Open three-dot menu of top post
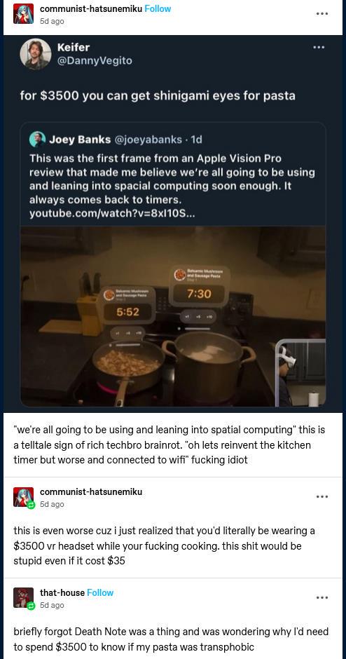Image resolution: width=346 pixels, height=659 pixels. point(321,14)
